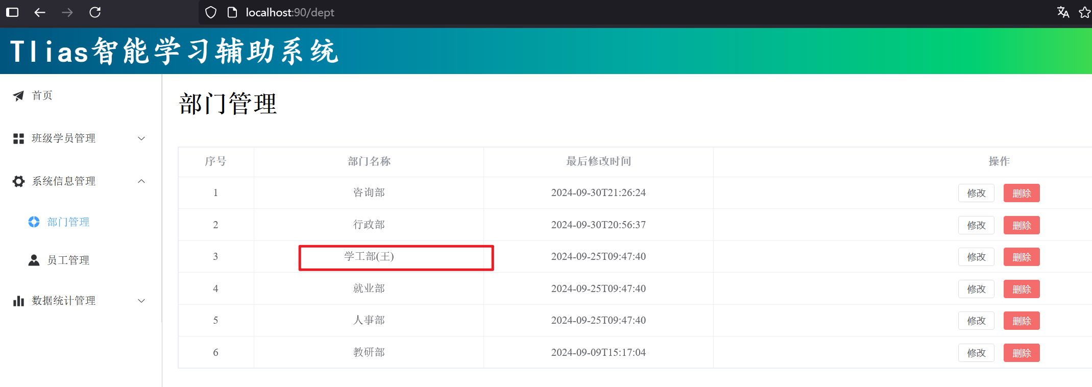Click the person icon for 员工管理
The height and width of the screenshot is (387, 1092).
coord(34,260)
